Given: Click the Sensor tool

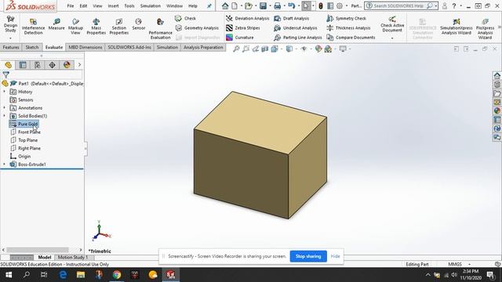Looking at the screenshot, I should [x=138, y=24].
